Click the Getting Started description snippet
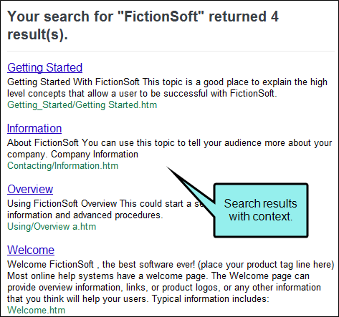The width and height of the screenshot is (339, 317). point(167,87)
